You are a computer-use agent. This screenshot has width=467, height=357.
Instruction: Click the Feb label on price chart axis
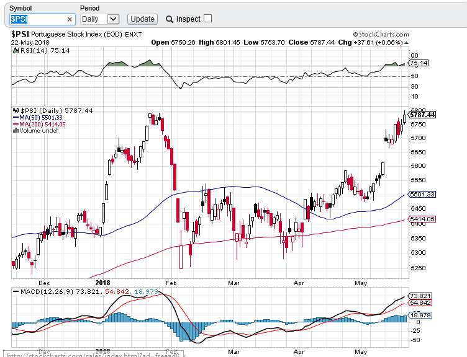tap(171, 283)
